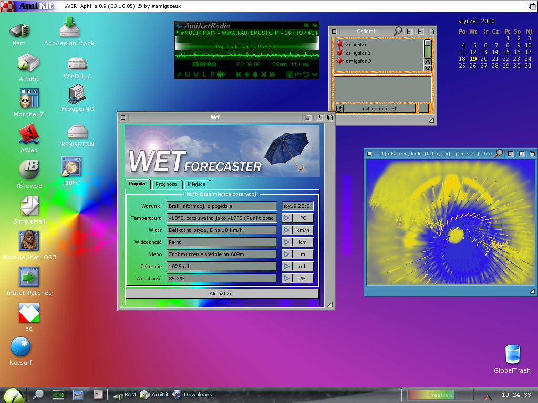Viewport: 538px width, 403px height.
Task: Open Downloads from the taskbar
Action: click(x=192, y=395)
